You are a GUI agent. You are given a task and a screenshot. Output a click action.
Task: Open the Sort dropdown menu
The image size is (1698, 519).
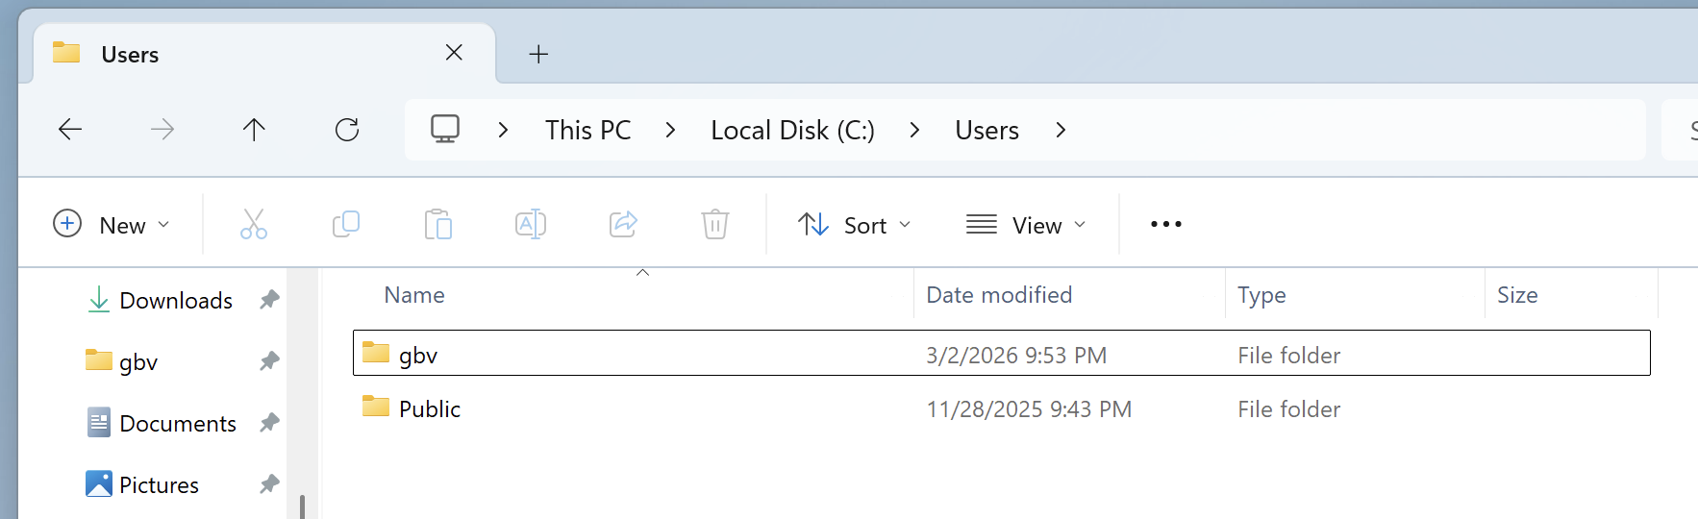[855, 225]
